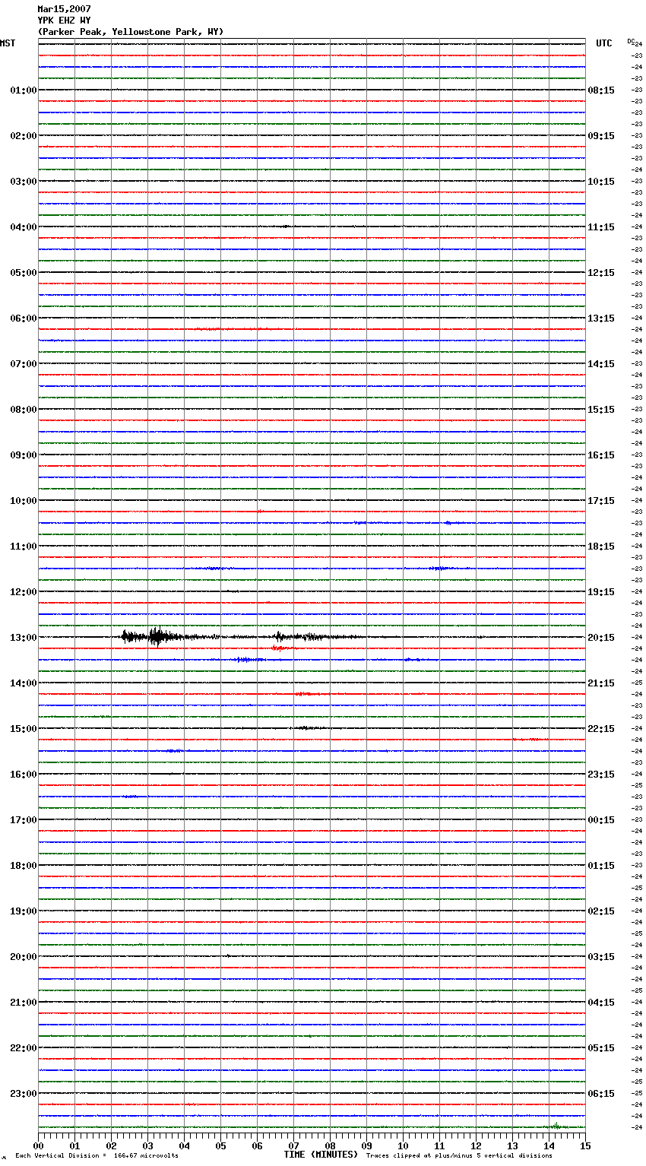Screen dimensions: 646x1166
Task: Click the "15:00" MST time label
Action: (x=24, y=729)
